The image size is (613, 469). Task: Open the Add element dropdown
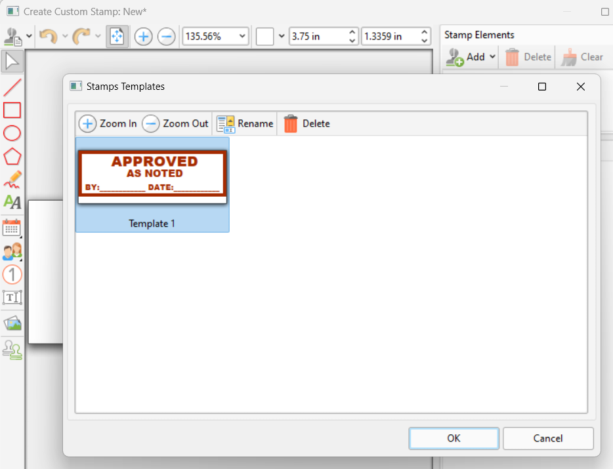pyautogui.click(x=469, y=57)
